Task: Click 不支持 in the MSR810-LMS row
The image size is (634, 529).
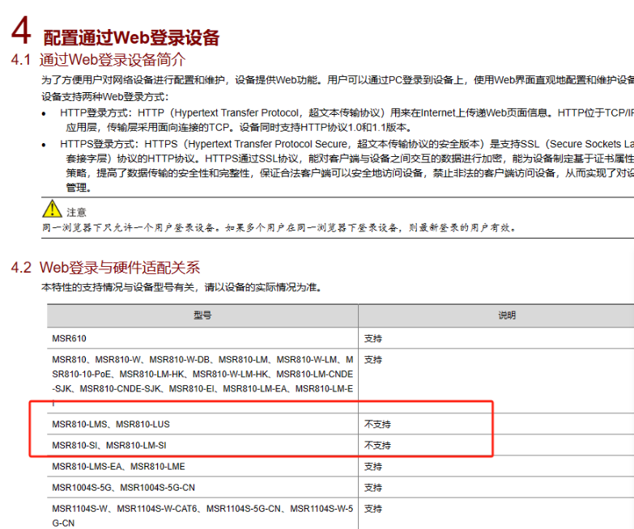Action: coord(377,424)
